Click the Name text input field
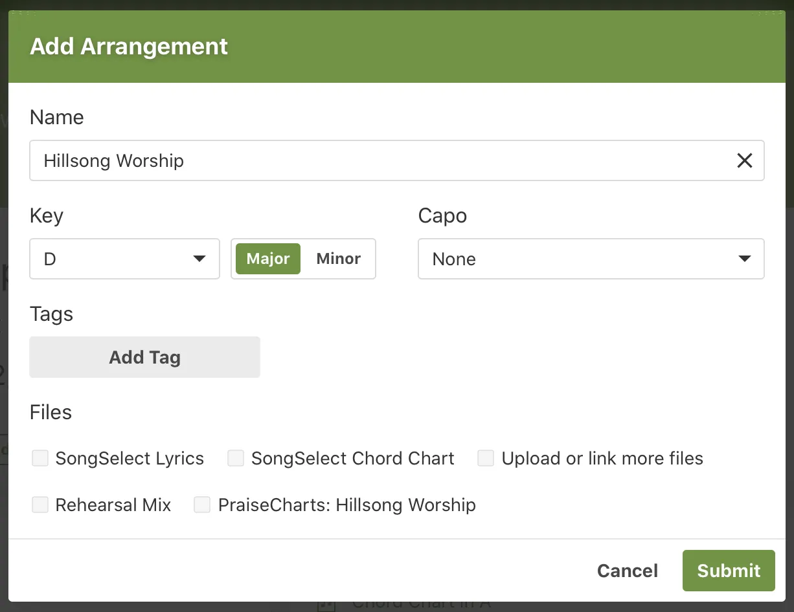The height and width of the screenshot is (612, 794). (x=382, y=160)
